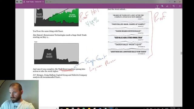The height and width of the screenshot is (109, 194).
Task: Open File Explorer from the taskbar
Action: click(x=67, y=108)
